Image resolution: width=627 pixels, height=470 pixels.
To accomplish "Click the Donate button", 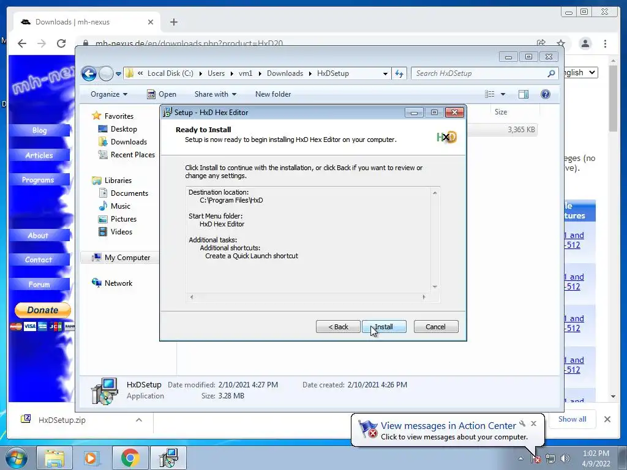I will (42, 310).
